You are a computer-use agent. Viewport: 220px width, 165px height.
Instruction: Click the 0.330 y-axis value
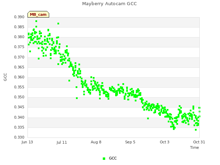pos(19,137)
